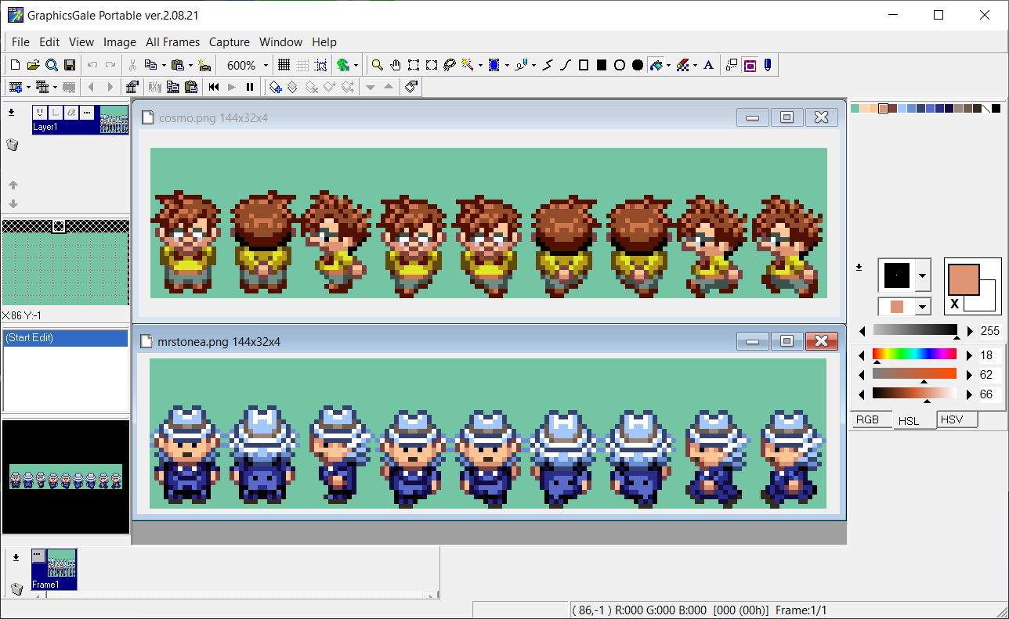Pick the first teal palette swatch
The image size is (1009, 619).
(855, 109)
